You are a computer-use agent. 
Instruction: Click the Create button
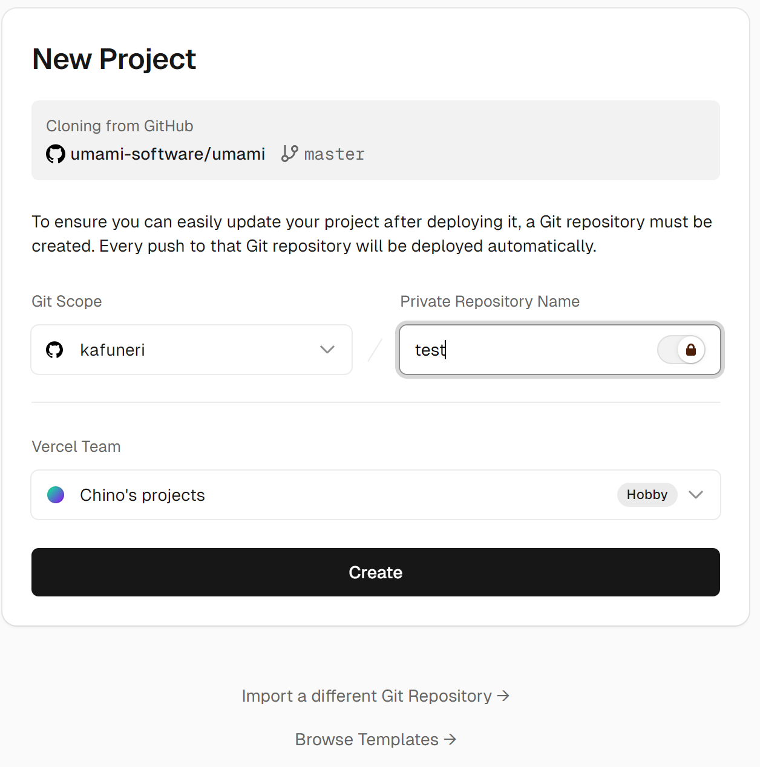coord(376,572)
